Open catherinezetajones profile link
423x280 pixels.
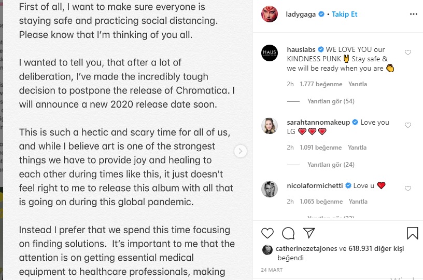click(x=306, y=249)
